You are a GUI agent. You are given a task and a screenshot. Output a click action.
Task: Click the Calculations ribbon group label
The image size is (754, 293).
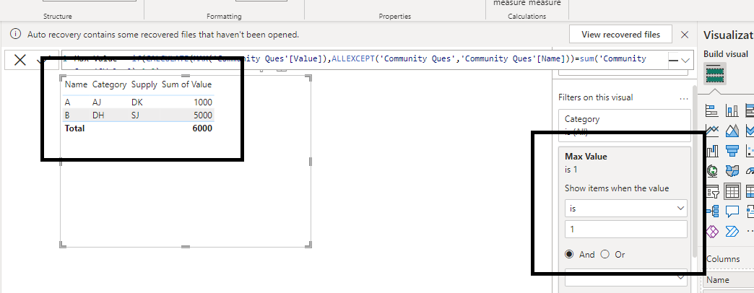527,17
